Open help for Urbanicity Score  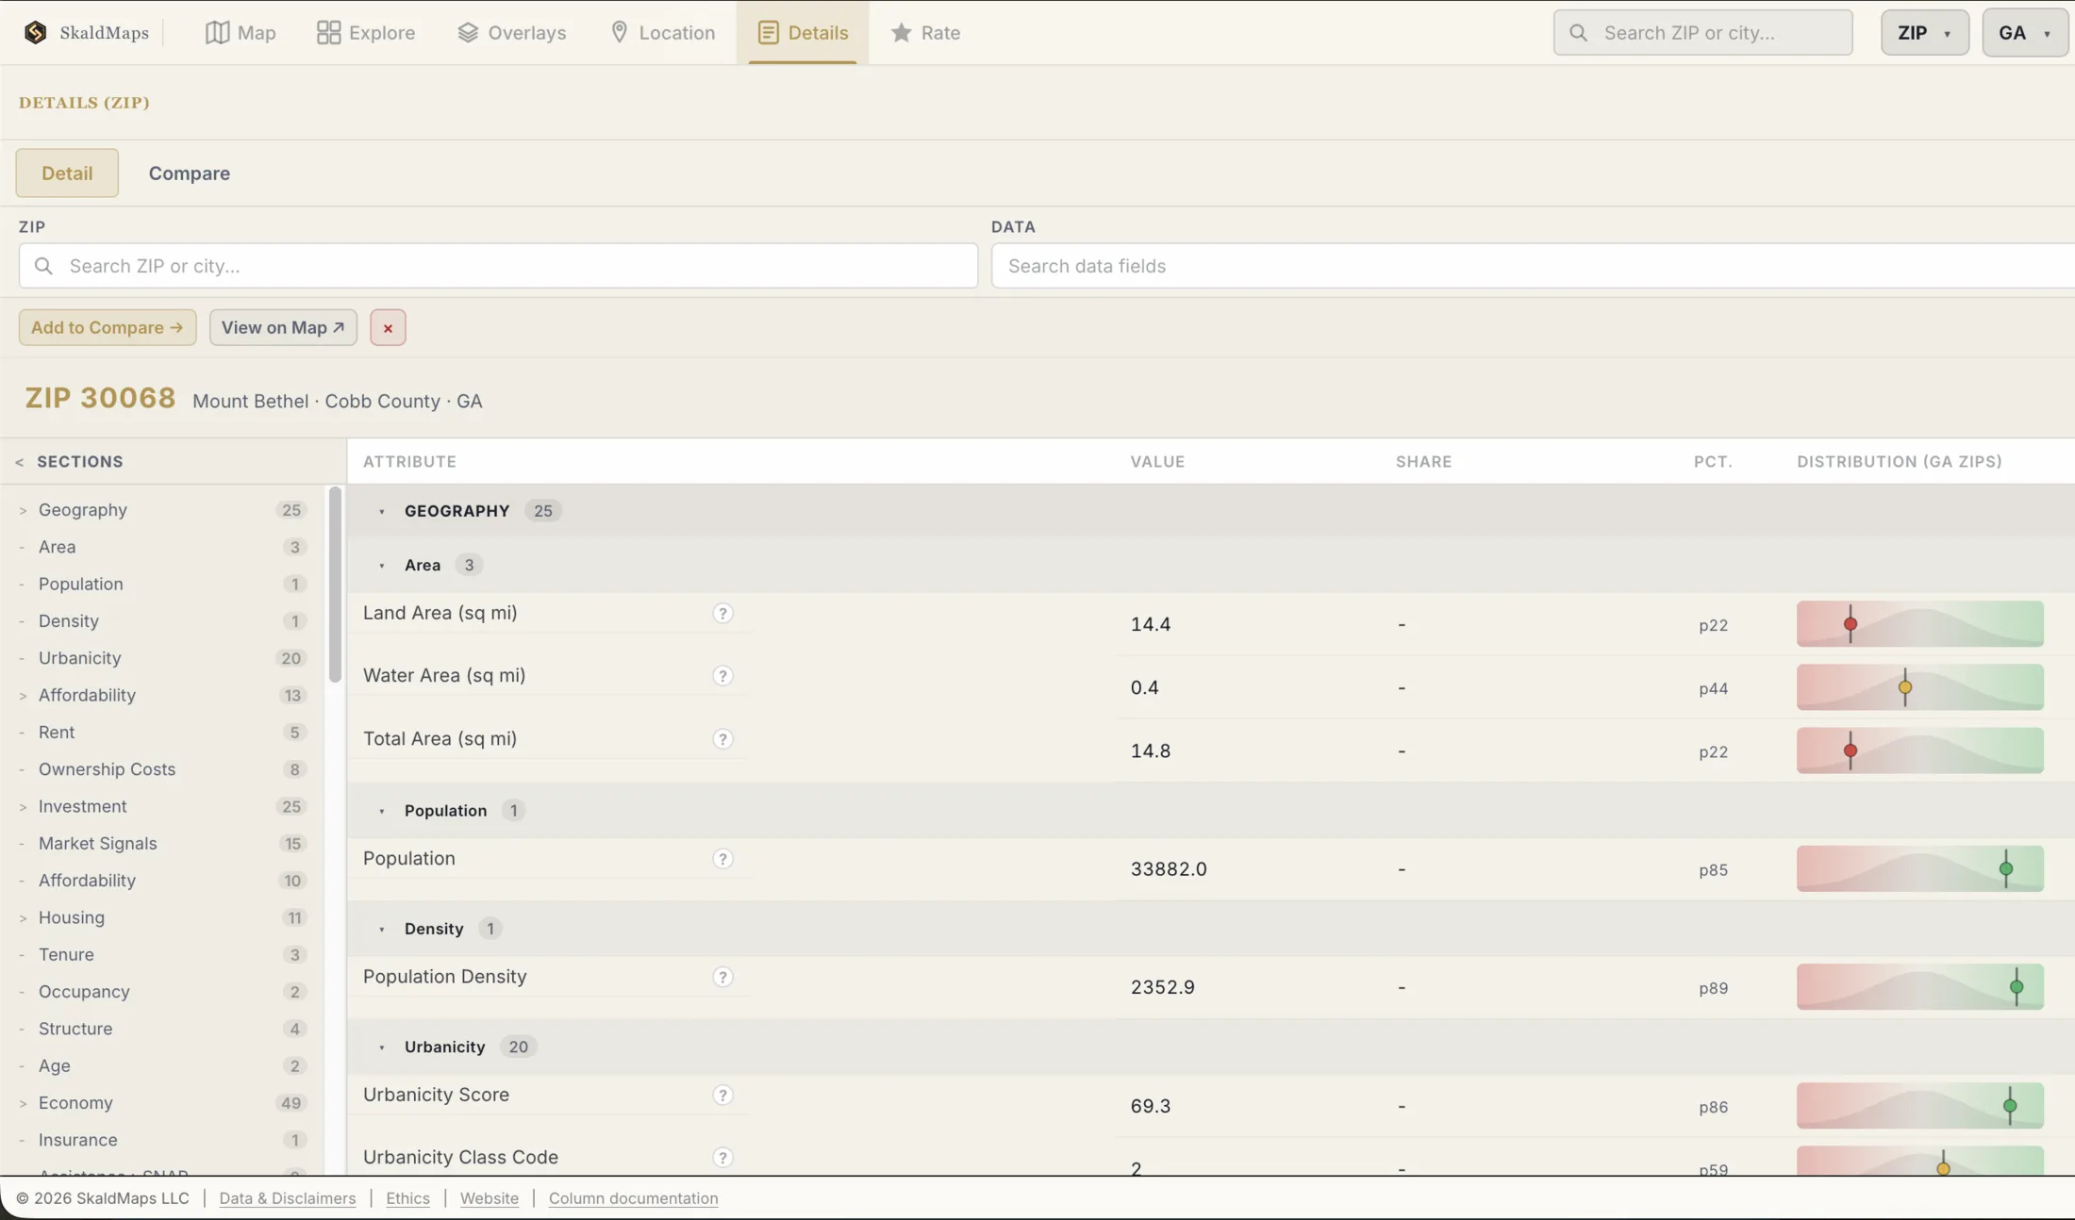(722, 1096)
